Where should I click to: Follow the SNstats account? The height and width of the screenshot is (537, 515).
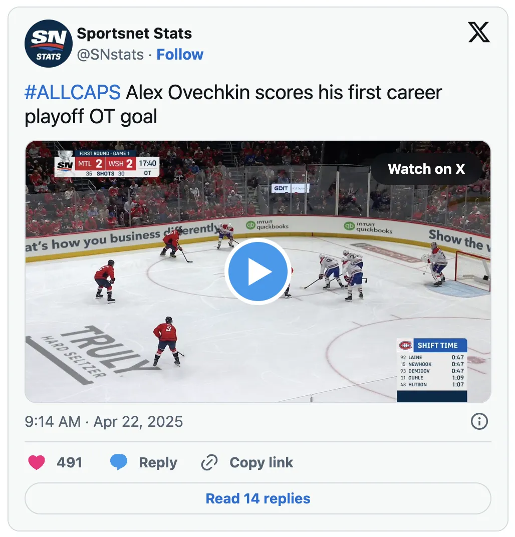[180, 55]
